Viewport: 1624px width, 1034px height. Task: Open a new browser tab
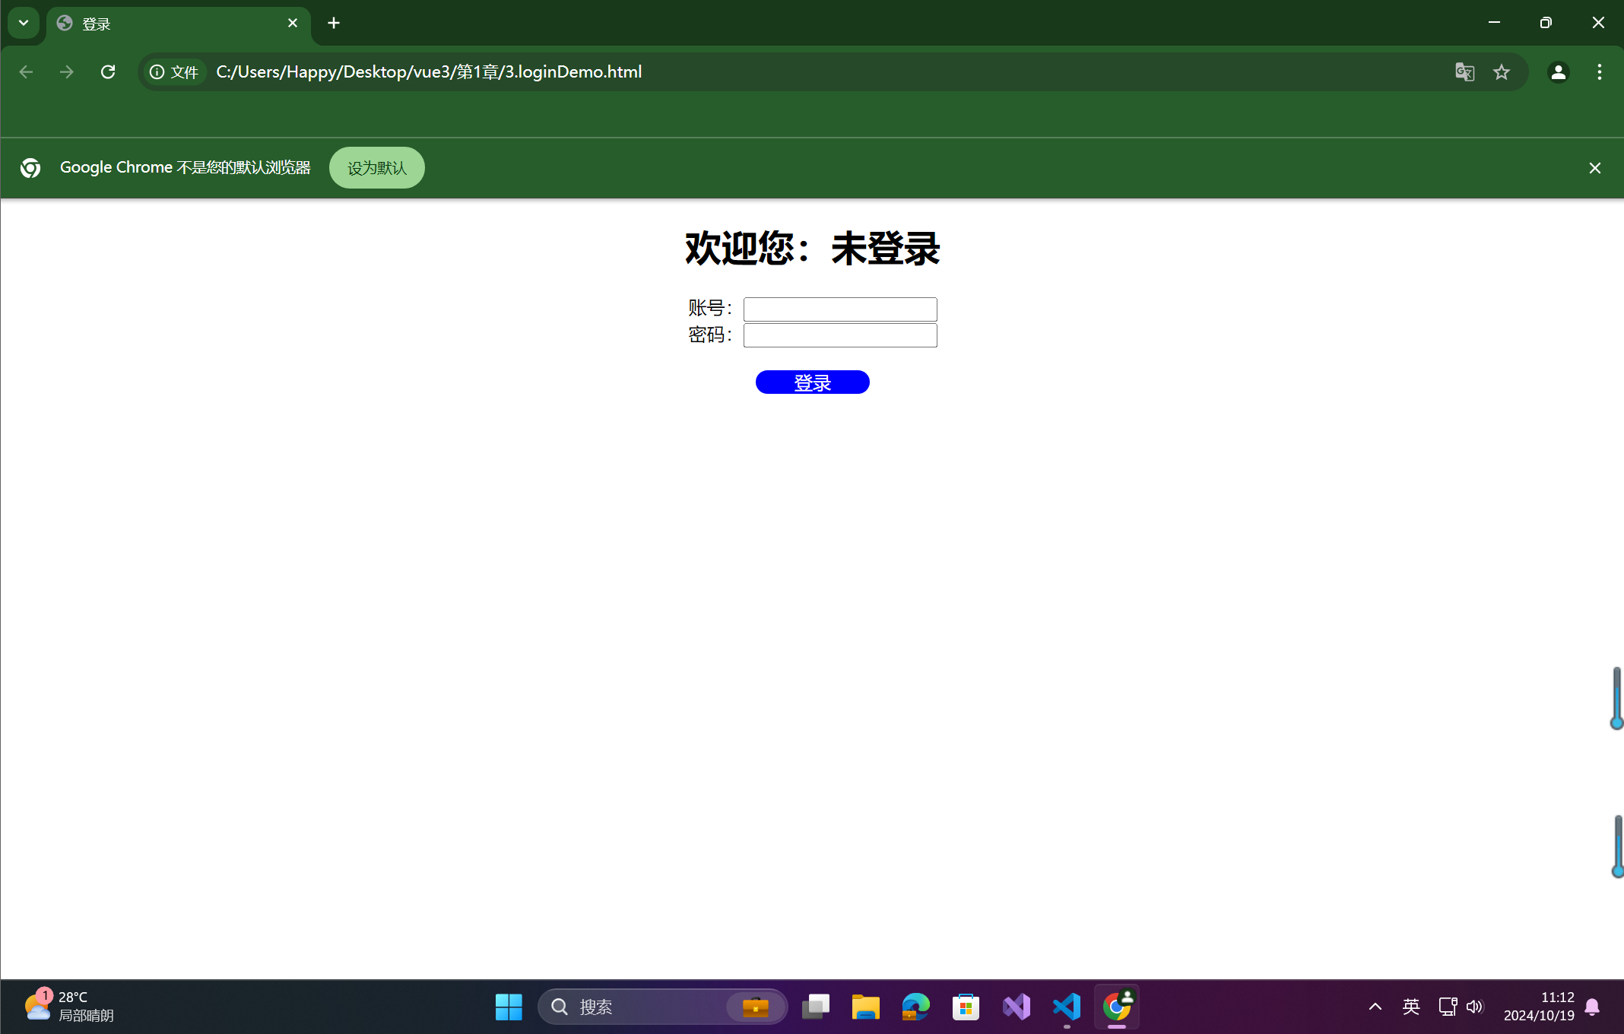coord(333,23)
